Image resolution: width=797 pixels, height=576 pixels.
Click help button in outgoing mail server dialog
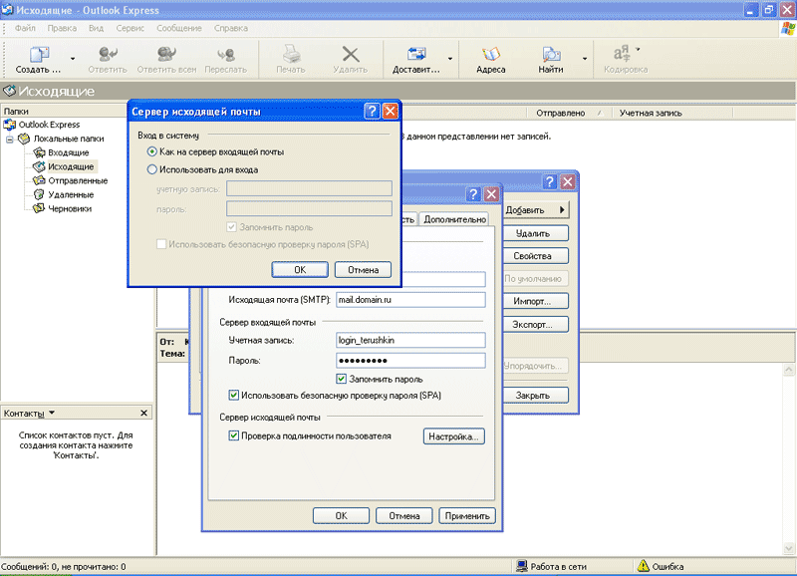click(372, 111)
